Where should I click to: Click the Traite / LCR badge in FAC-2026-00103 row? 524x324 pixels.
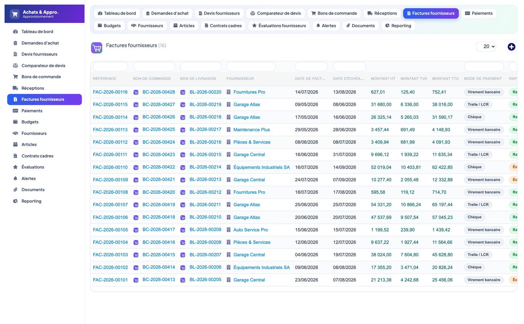(x=478, y=255)
